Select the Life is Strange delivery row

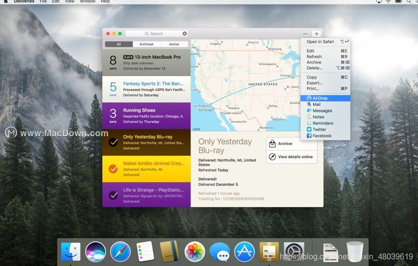tap(147, 195)
